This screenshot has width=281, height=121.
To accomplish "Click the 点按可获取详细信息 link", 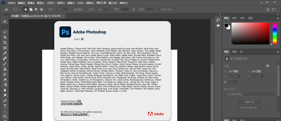I will (72, 104).
